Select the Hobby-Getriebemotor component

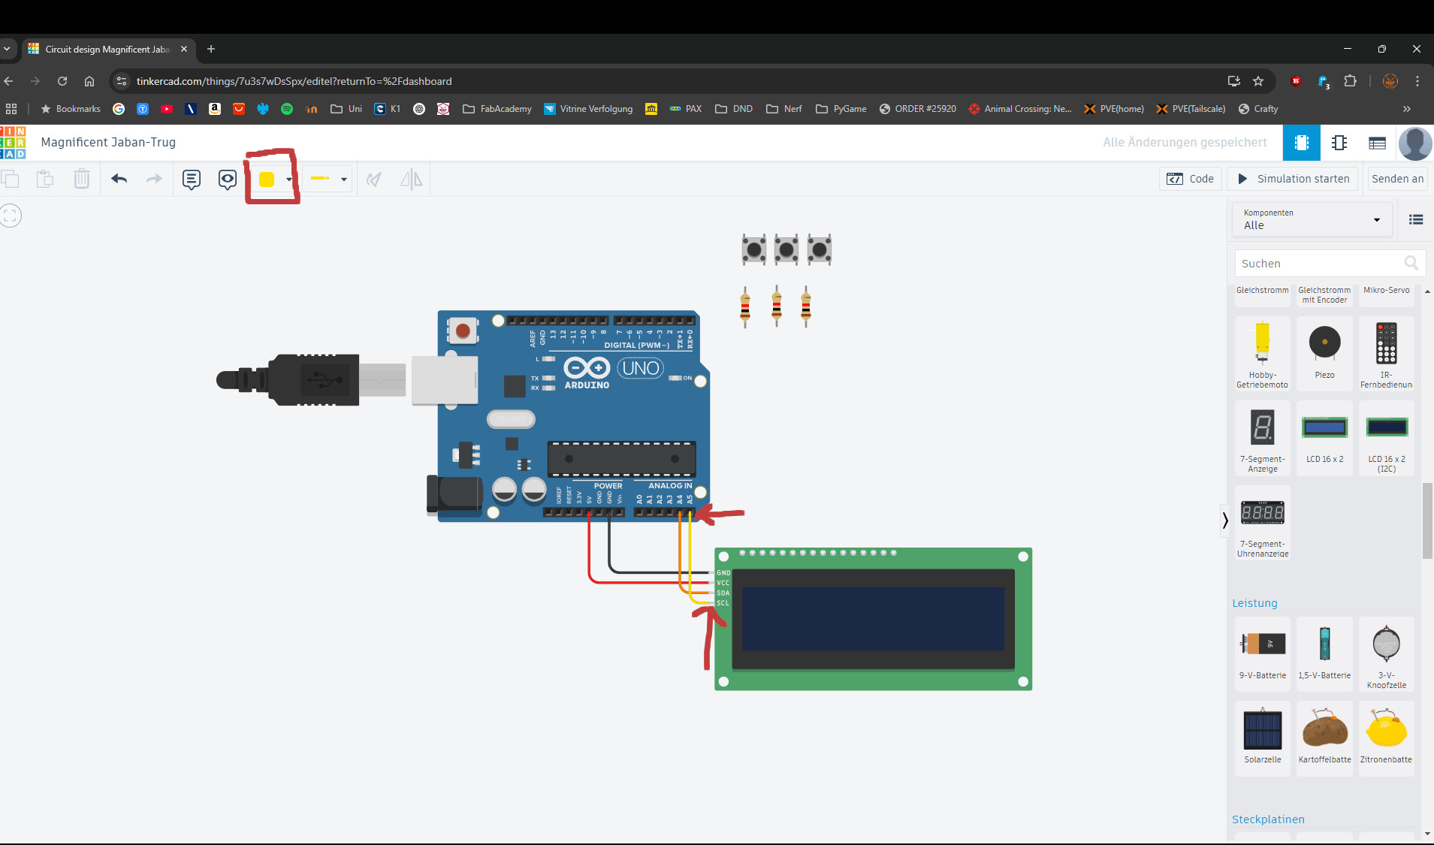pos(1262,353)
